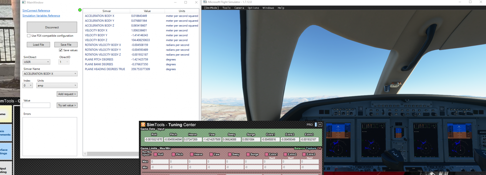
Task: Open the [DevMode] menu
Action: (x=211, y=8)
